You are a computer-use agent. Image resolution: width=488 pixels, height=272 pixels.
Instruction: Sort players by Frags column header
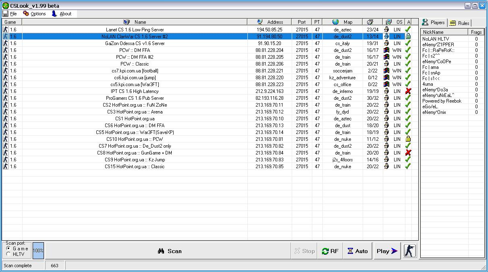[476, 32]
